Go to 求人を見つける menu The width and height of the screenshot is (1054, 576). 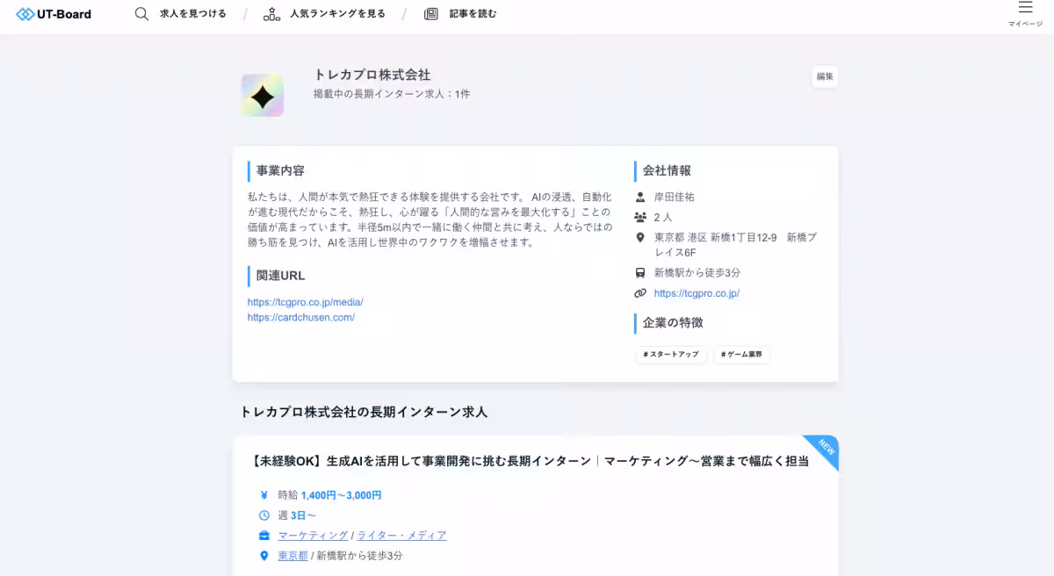point(193,14)
